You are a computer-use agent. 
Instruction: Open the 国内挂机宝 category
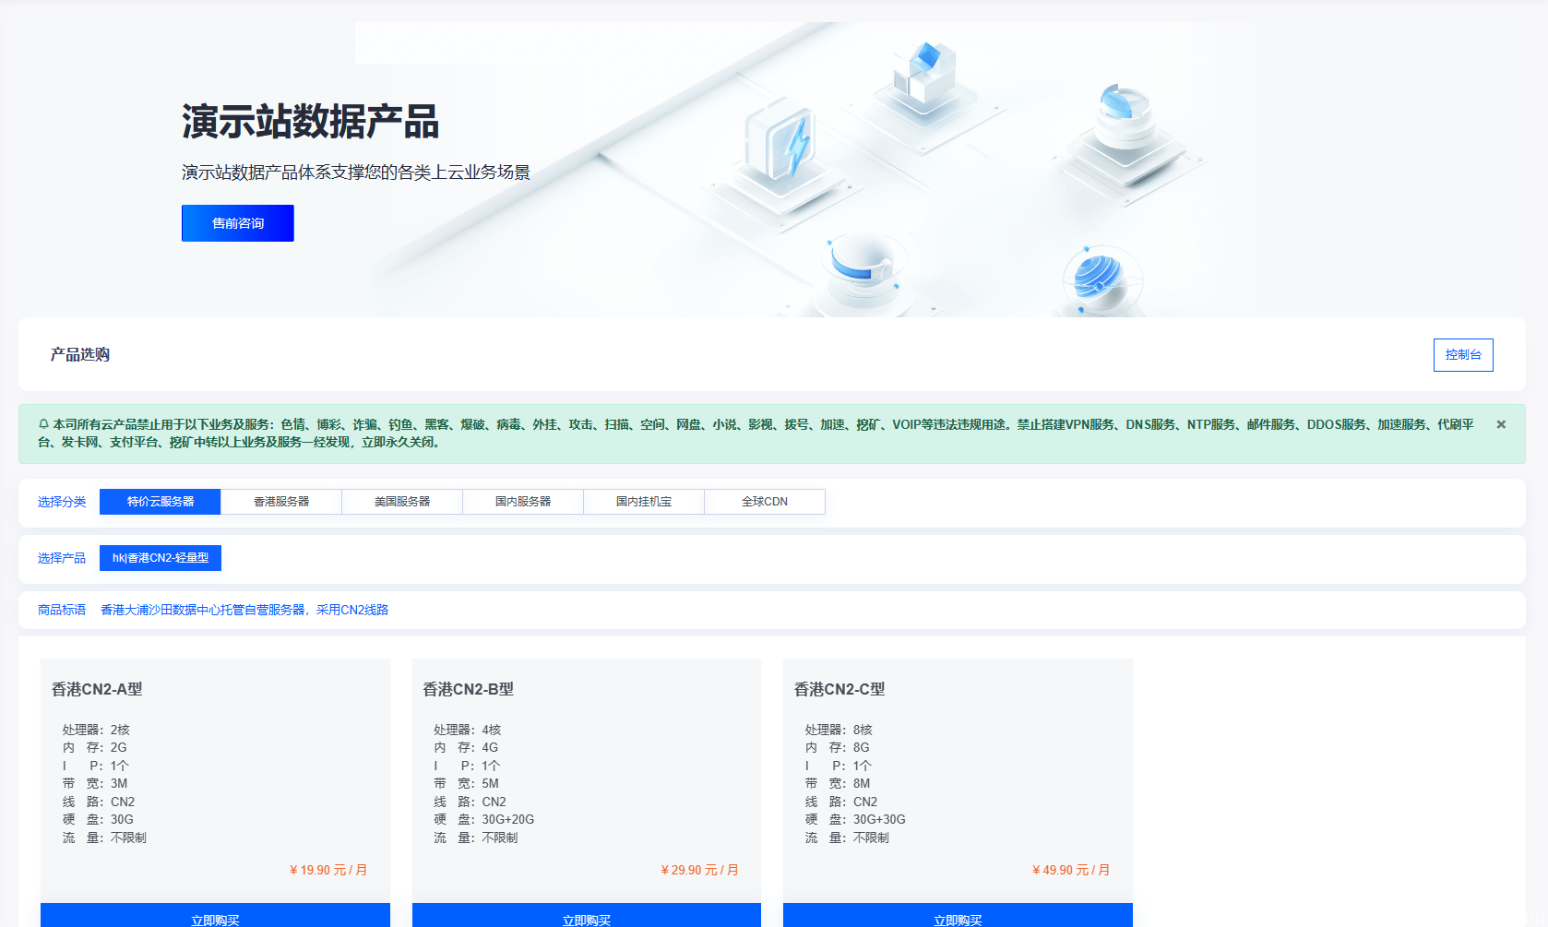tap(644, 502)
